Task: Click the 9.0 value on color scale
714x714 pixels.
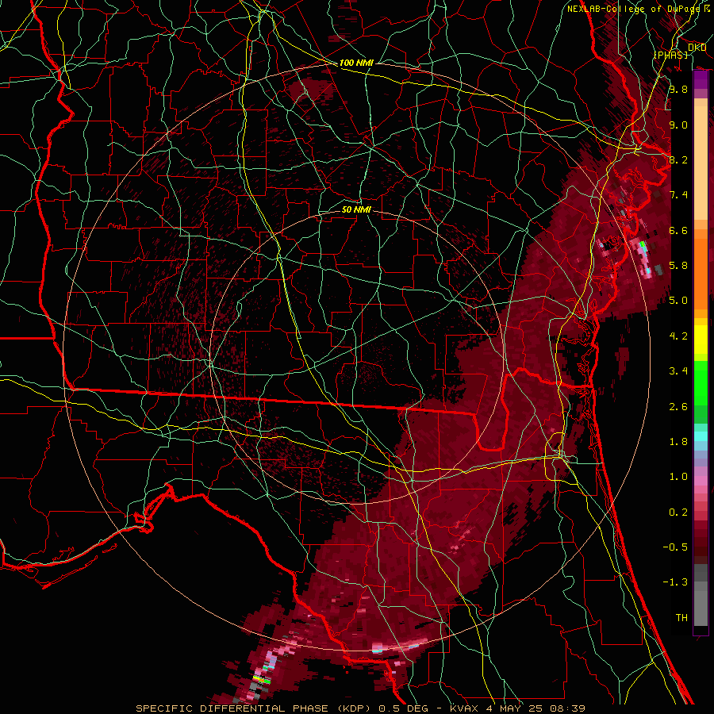Action: tap(678, 125)
